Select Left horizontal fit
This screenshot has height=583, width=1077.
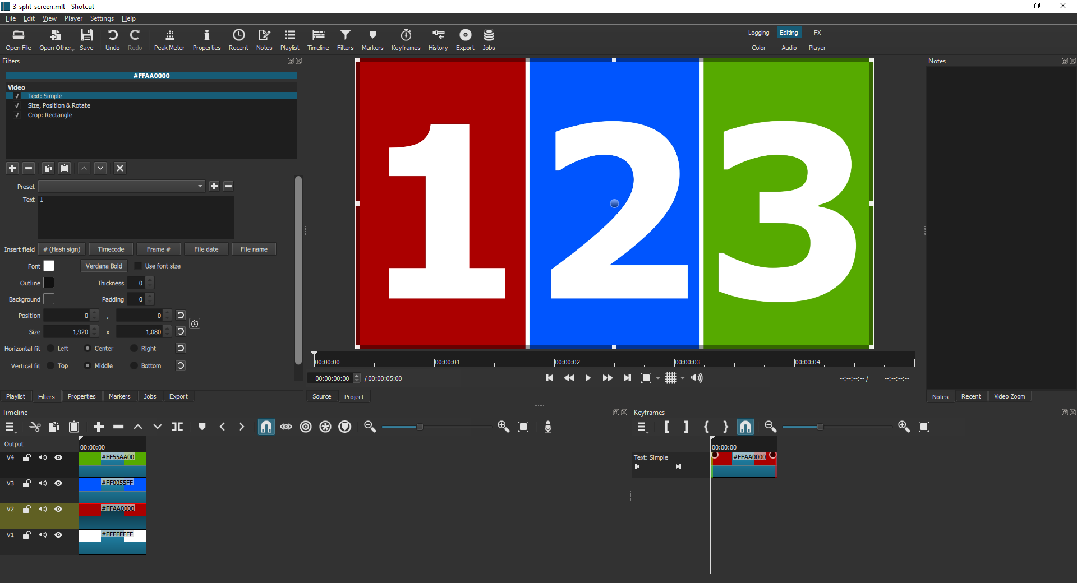click(51, 349)
